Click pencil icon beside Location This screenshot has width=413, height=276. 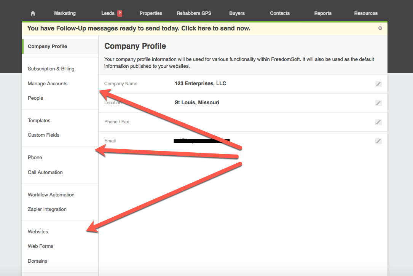click(x=378, y=103)
